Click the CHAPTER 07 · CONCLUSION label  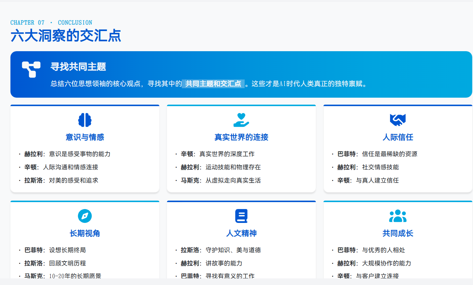pos(51,22)
